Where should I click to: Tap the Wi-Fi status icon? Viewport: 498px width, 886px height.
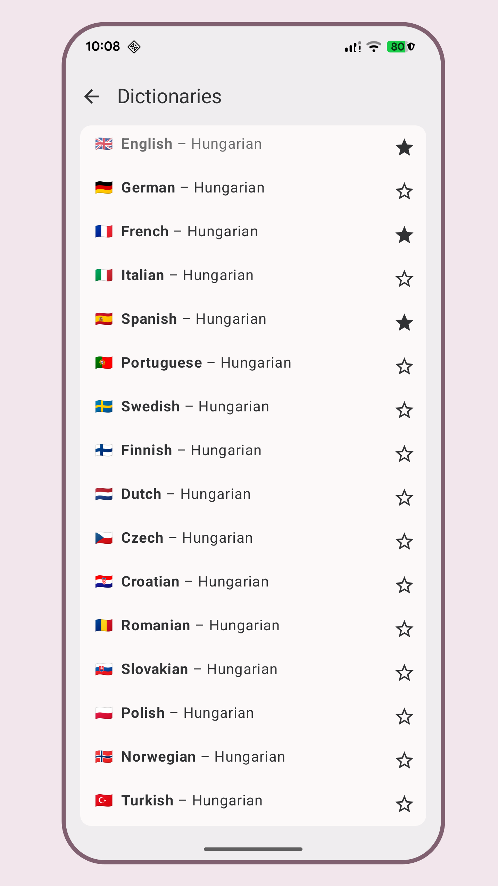[374, 47]
